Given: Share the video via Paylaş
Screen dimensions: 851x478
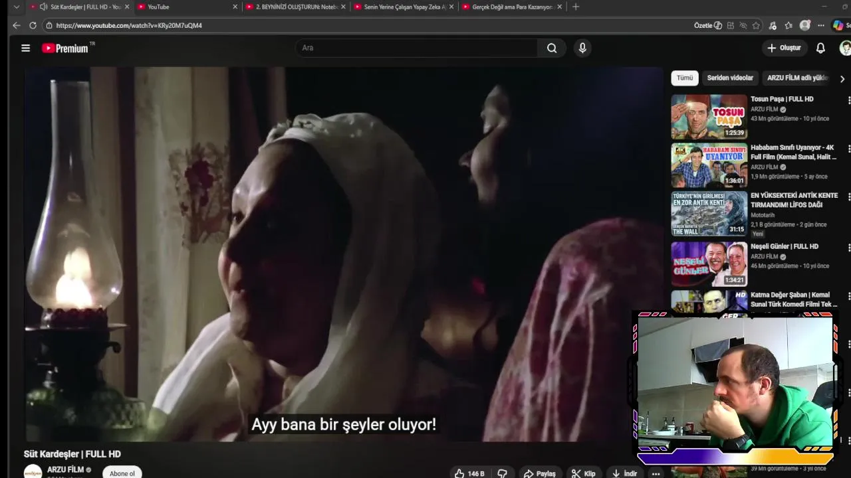Looking at the screenshot, I should click(539, 473).
